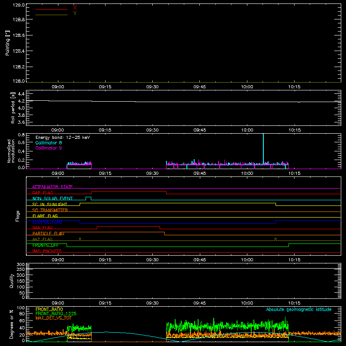
Task: Click the 60 tick on Degrees axis
Action: pyautogui.click(x=22, y=320)
